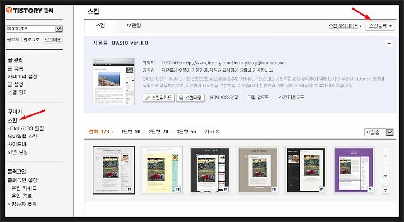Open 사이드바 in the sidebar menu
This screenshot has height=222, width=404.
[17, 144]
